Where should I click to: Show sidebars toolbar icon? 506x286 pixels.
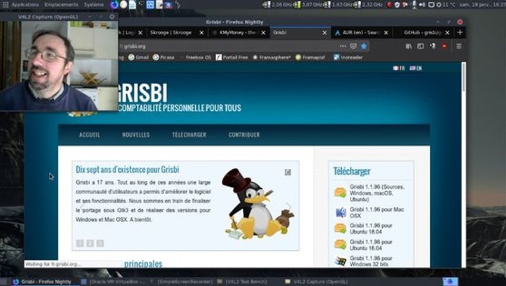point(420,46)
